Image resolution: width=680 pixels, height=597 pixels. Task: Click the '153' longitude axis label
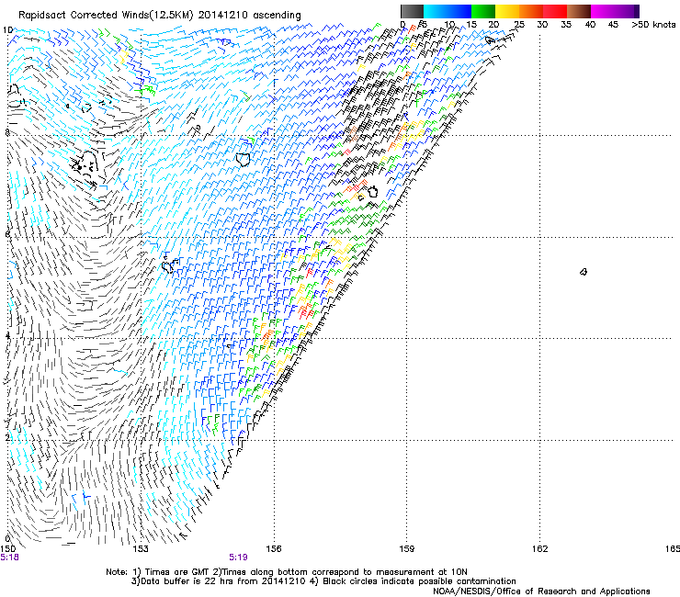coord(141,549)
